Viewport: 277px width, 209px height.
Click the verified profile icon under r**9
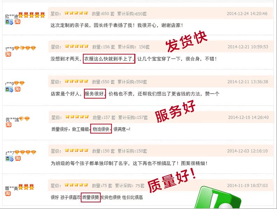(9, 89)
